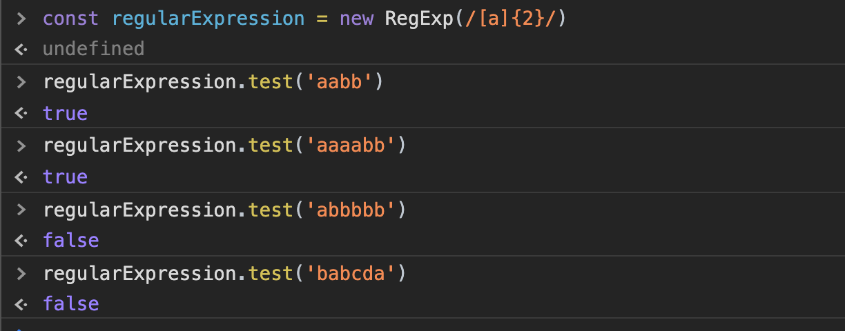Viewport: 845px width, 331px height.
Task: Click the input chevron beside test('babcda')
Action: coord(21,273)
